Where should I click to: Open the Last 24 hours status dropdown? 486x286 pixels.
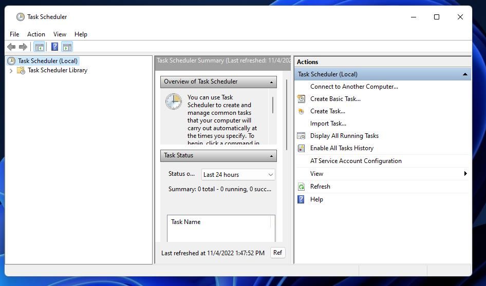tap(238, 175)
